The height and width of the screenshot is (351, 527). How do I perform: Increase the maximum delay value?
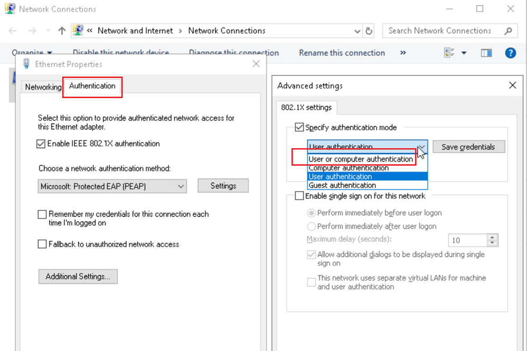point(492,237)
